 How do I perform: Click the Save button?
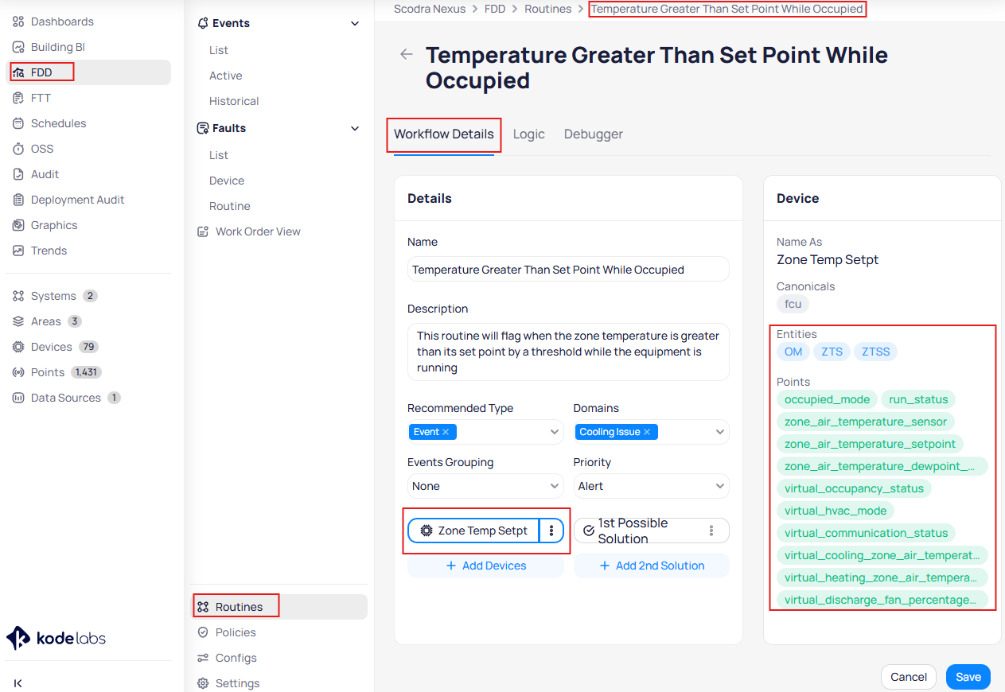(968, 677)
